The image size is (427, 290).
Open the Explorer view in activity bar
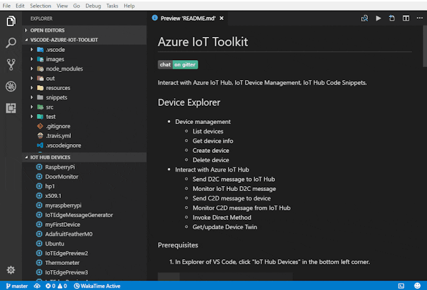point(11,21)
